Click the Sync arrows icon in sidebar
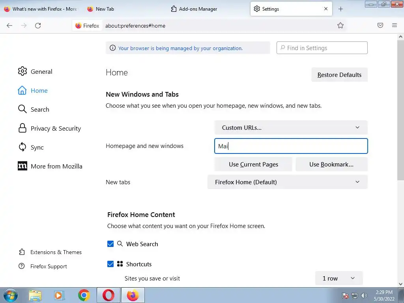 coord(22,147)
